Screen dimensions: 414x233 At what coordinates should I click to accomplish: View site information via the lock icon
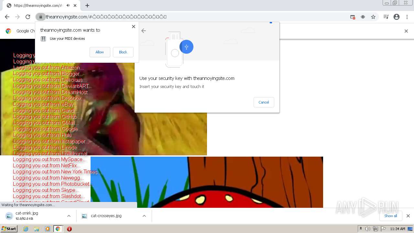pos(40,17)
